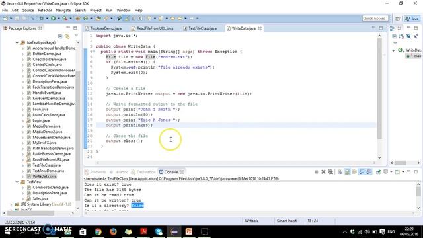This screenshot has height=238, width=423.
Task: Click the ENG language indicator in system tray
Action: click(x=391, y=232)
